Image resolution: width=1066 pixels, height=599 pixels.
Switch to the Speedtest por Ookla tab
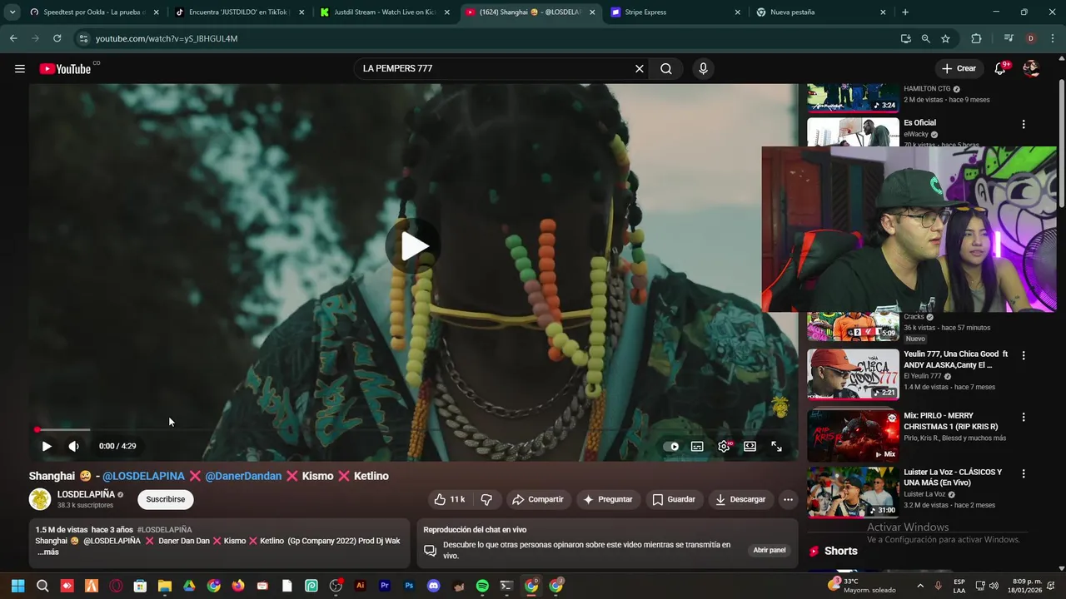click(x=92, y=12)
